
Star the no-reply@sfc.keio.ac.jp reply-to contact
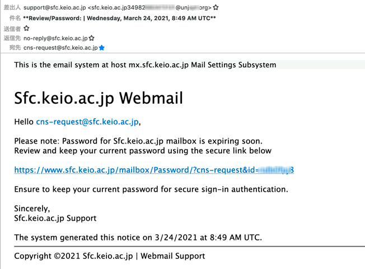[x=92, y=38]
